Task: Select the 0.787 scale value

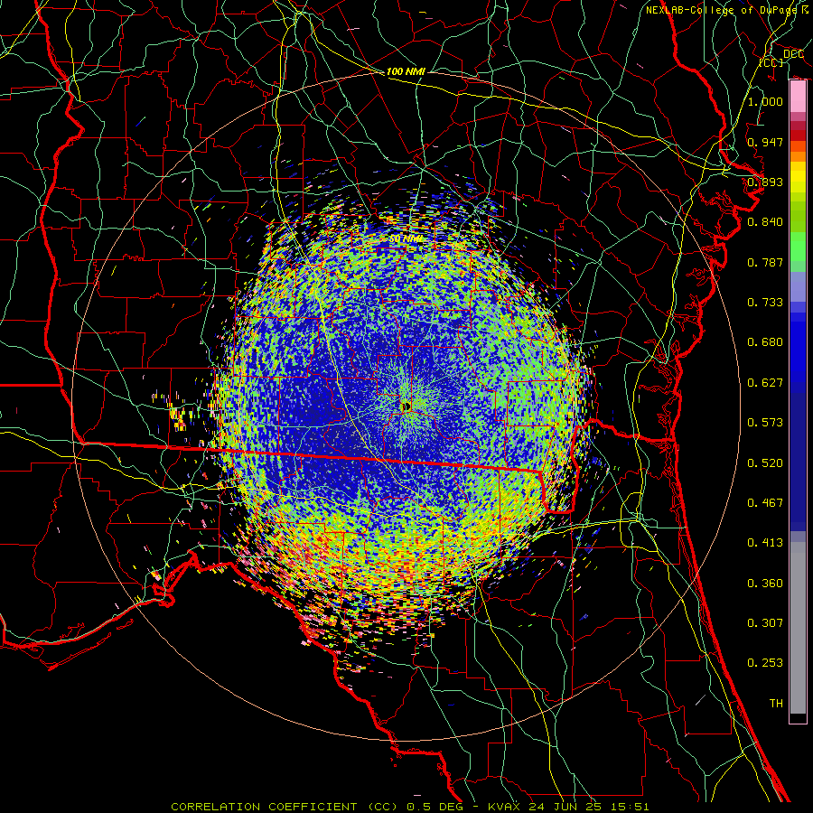Action: tap(765, 262)
